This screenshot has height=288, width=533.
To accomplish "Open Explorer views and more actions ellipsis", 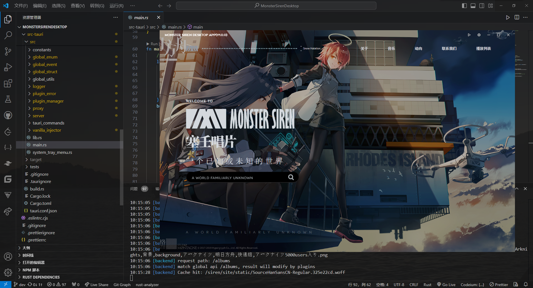I will [x=115, y=17].
